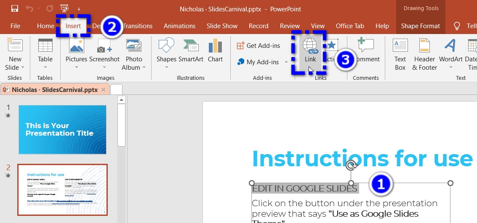Image resolution: width=477 pixels, height=223 pixels.
Task: Switch to the Insert ribbon tab
Action: [x=73, y=26]
